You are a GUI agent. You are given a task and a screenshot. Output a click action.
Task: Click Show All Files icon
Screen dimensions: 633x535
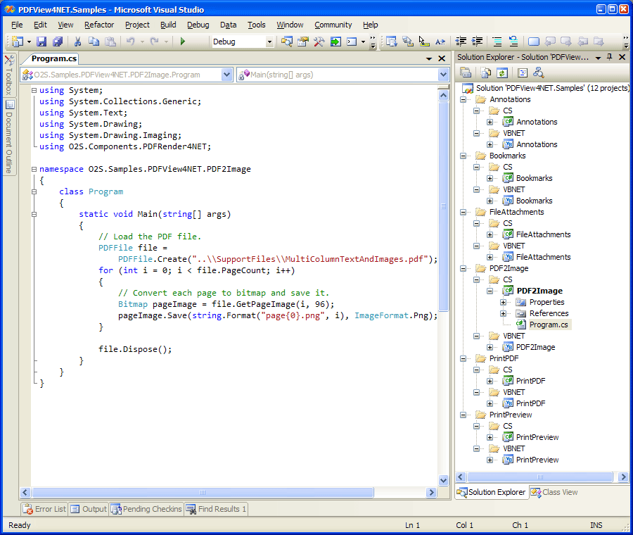(x=485, y=73)
